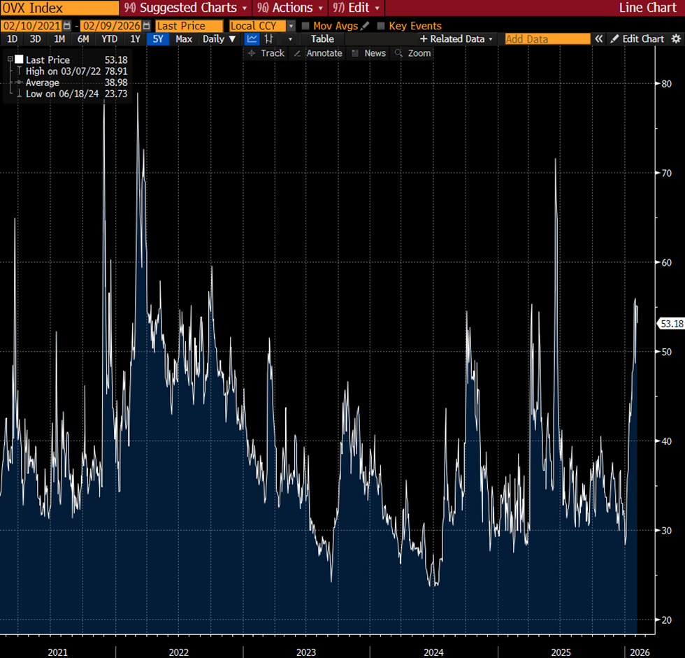Click the Add Data input field

[547, 39]
